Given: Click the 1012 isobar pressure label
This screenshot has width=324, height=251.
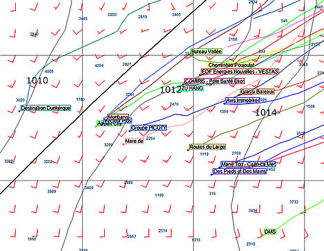Looking at the screenshot, I should (x=170, y=90).
